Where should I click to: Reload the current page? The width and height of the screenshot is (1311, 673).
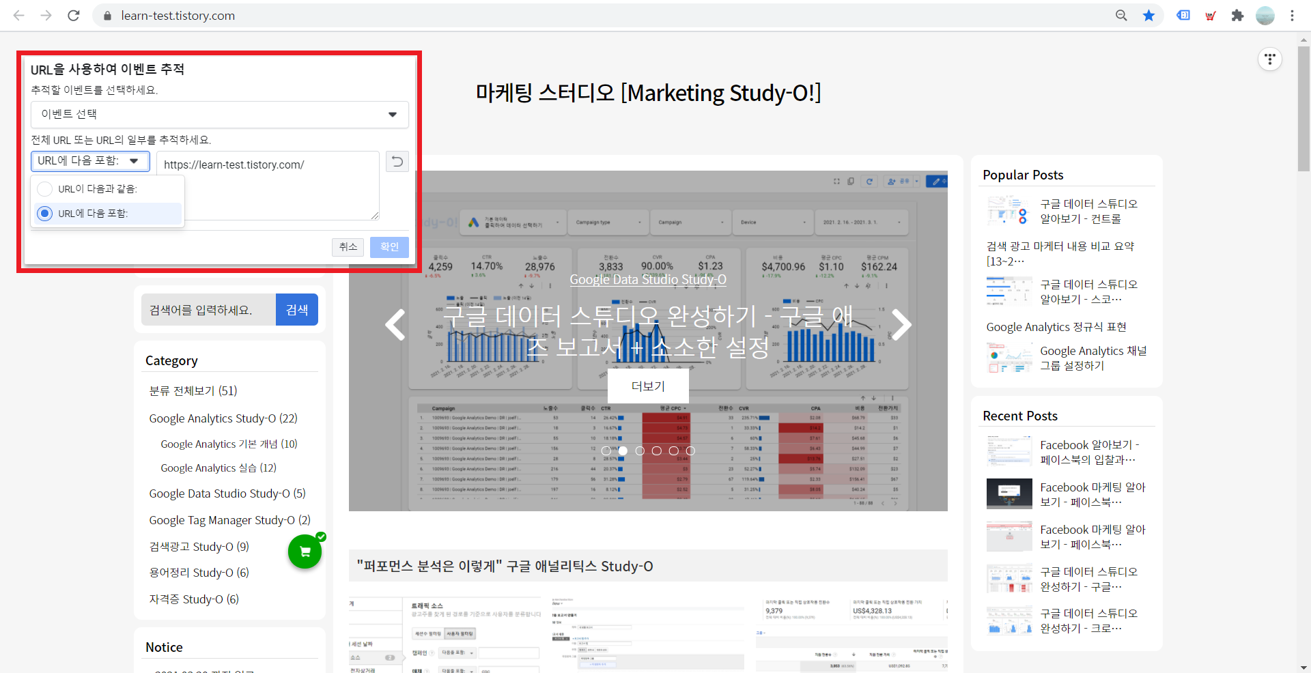pyautogui.click(x=74, y=15)
